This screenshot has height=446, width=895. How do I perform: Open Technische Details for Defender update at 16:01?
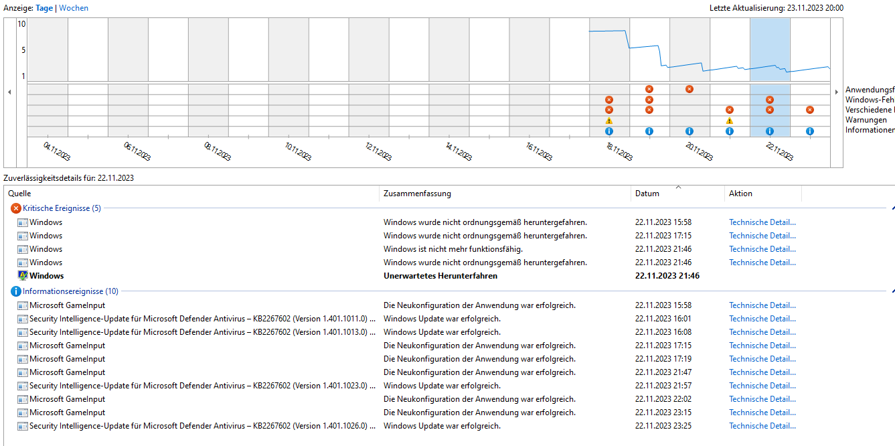click(x=762, y=319)
